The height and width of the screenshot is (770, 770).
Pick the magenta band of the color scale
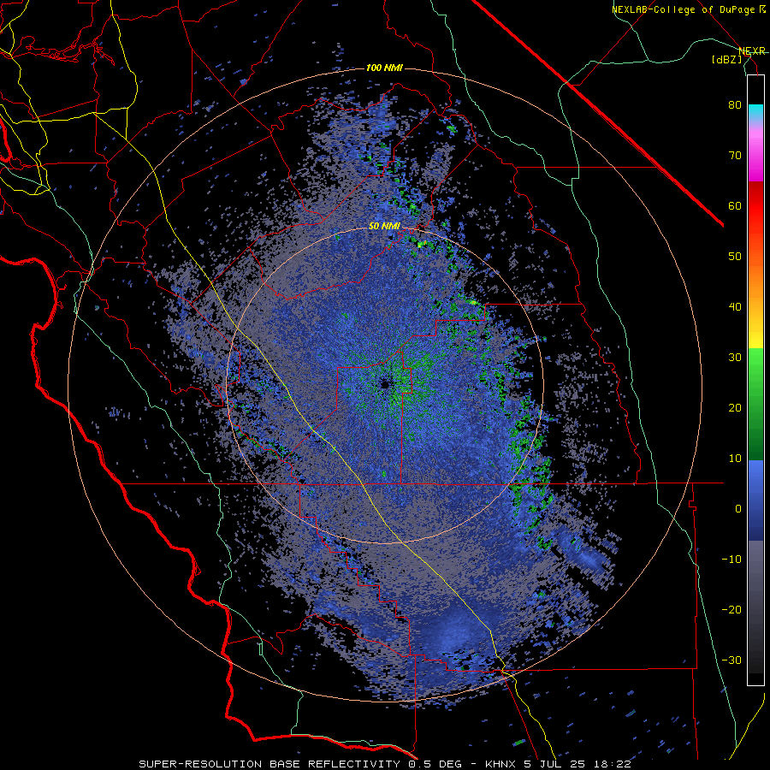pyautogui.click(x=755, y=157)
